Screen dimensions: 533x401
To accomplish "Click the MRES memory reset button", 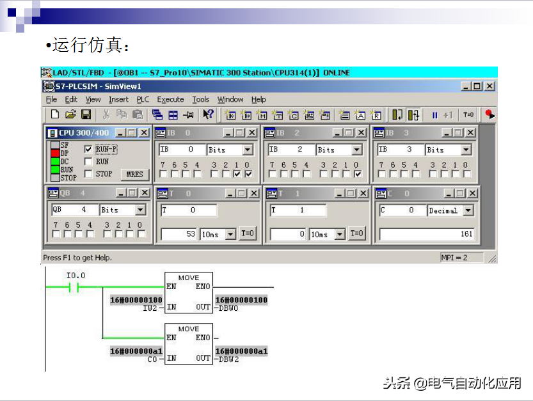I will pos(135,175).
